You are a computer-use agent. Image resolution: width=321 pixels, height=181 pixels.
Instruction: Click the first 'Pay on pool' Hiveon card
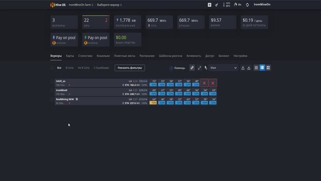click(64, 40)
